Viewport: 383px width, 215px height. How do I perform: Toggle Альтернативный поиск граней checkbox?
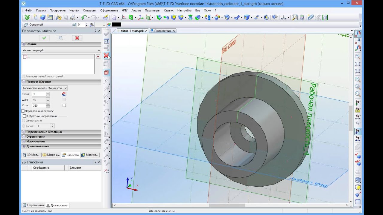[x=23, y=76]
